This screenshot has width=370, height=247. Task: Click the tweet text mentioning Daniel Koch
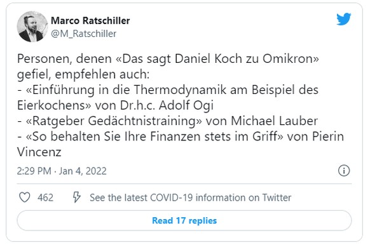pyautogui.click(x=168, y=58)
